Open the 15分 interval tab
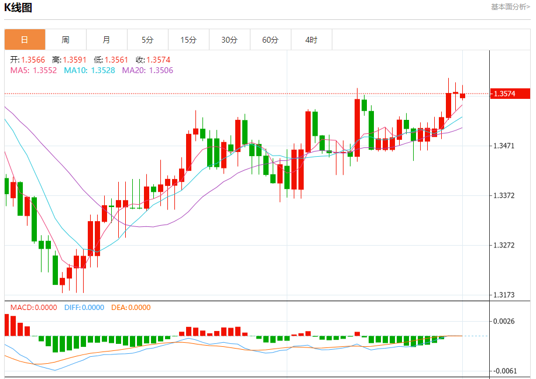Screen dimensions: 536x379 click(x=188, y=40)
